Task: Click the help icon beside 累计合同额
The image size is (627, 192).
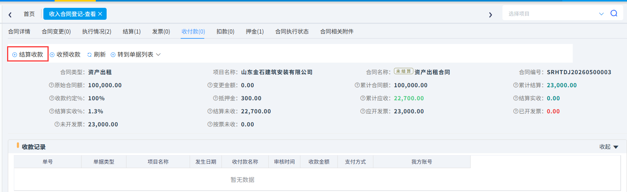Action: pos(357,85)
